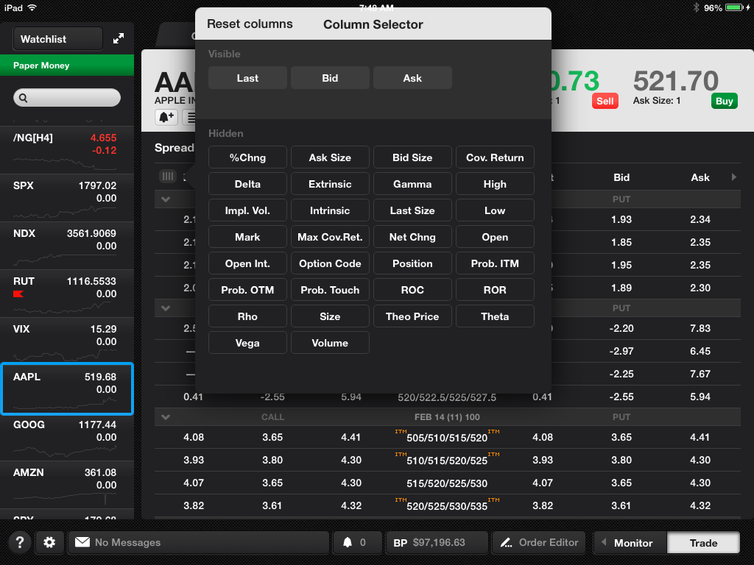Remove Ask from visible columns
This screenshot has width=754, height=565.
pyautogui.click(x=412, y=78)
